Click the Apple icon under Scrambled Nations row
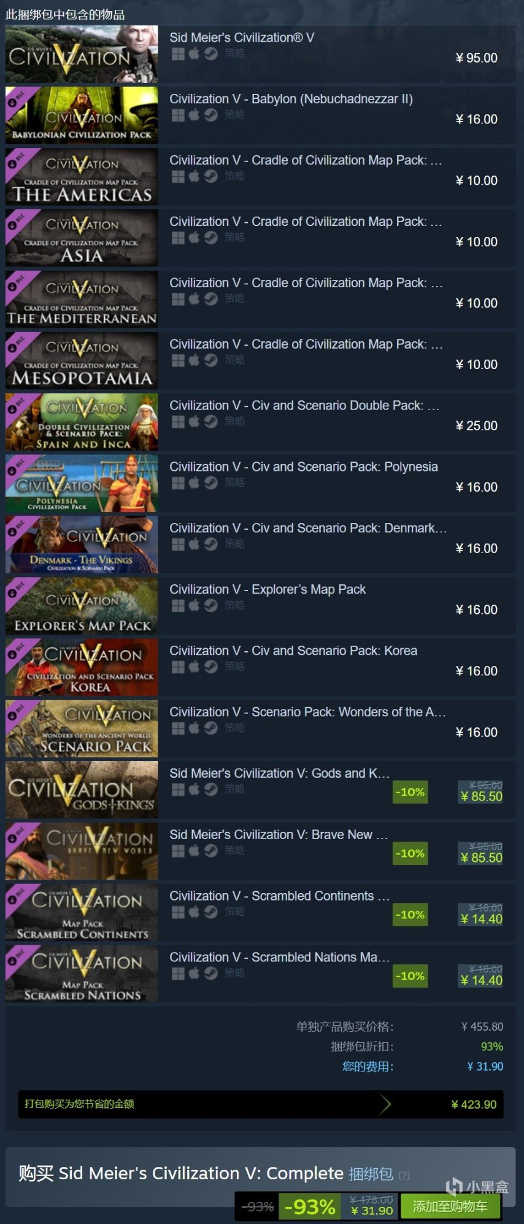524x1224 pixels. click(x=194, y=974)
